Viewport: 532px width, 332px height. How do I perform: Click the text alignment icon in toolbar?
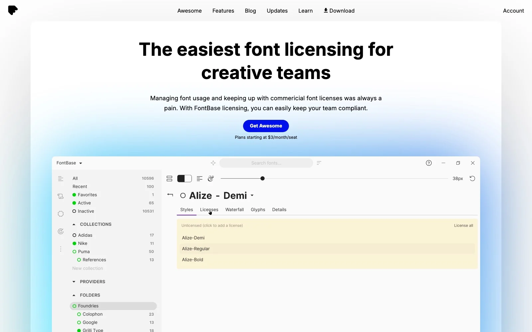pyautogui.click(x=199, y=179)
